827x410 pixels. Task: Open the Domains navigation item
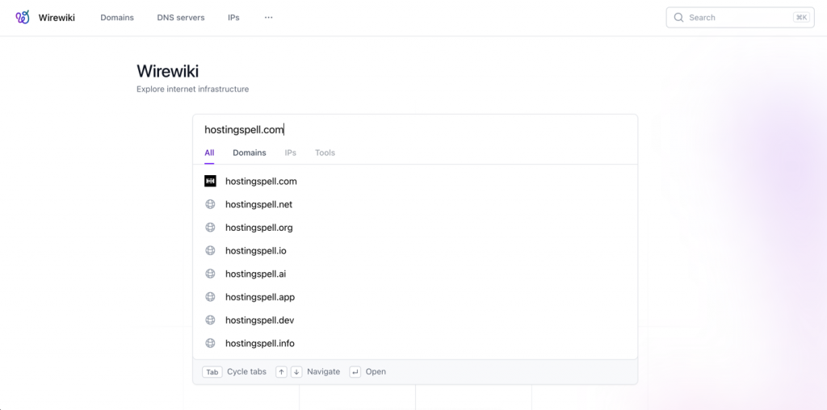pos(117,18)
